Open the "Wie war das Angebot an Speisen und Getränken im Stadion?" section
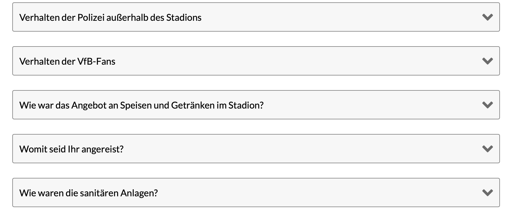This screenshot has height=220, width=514. [142, 104]
